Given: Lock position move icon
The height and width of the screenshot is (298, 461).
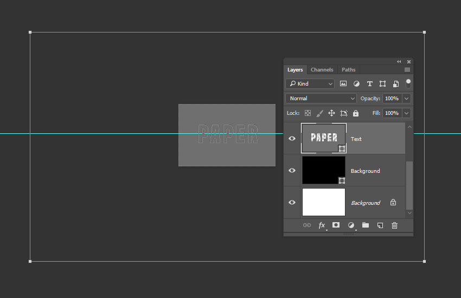Looking at the screenshot, I should 331,113.
